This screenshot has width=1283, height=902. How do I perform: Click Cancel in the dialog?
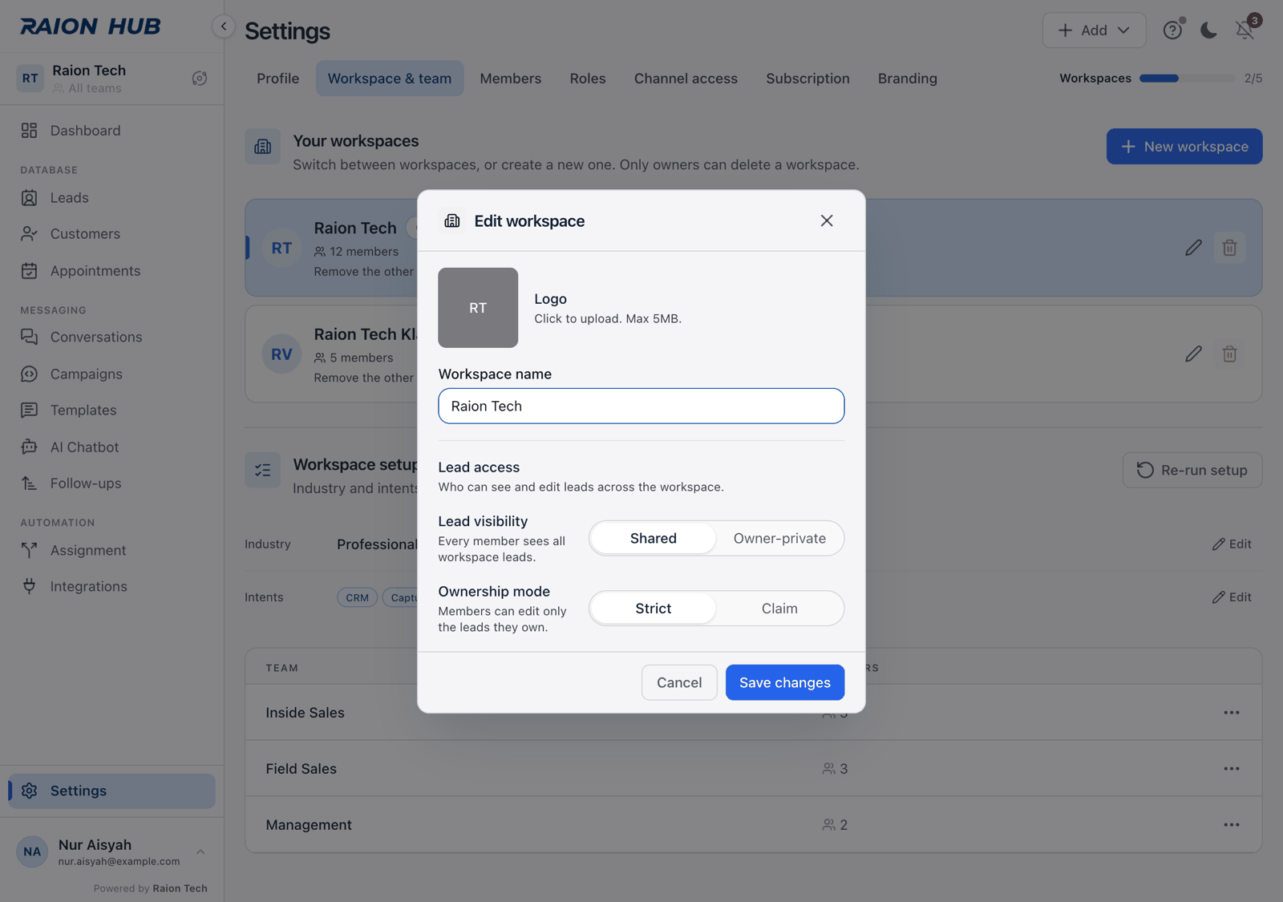point(679,683)
